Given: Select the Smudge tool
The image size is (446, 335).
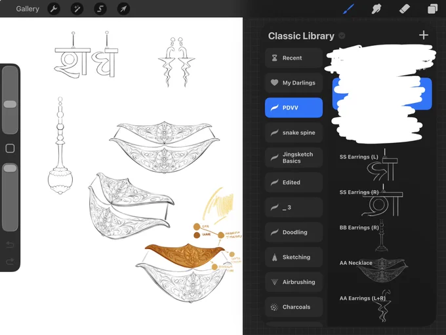Looking at the screenshot, I should coord(376,9).
